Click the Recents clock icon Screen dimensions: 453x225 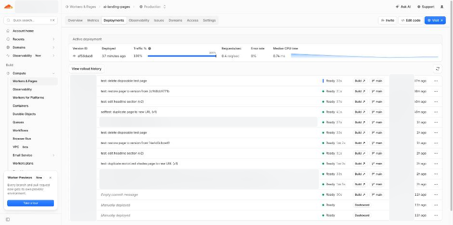[x=8, y=39]
